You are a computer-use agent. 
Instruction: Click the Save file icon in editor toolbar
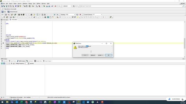(x=6, y=15)
